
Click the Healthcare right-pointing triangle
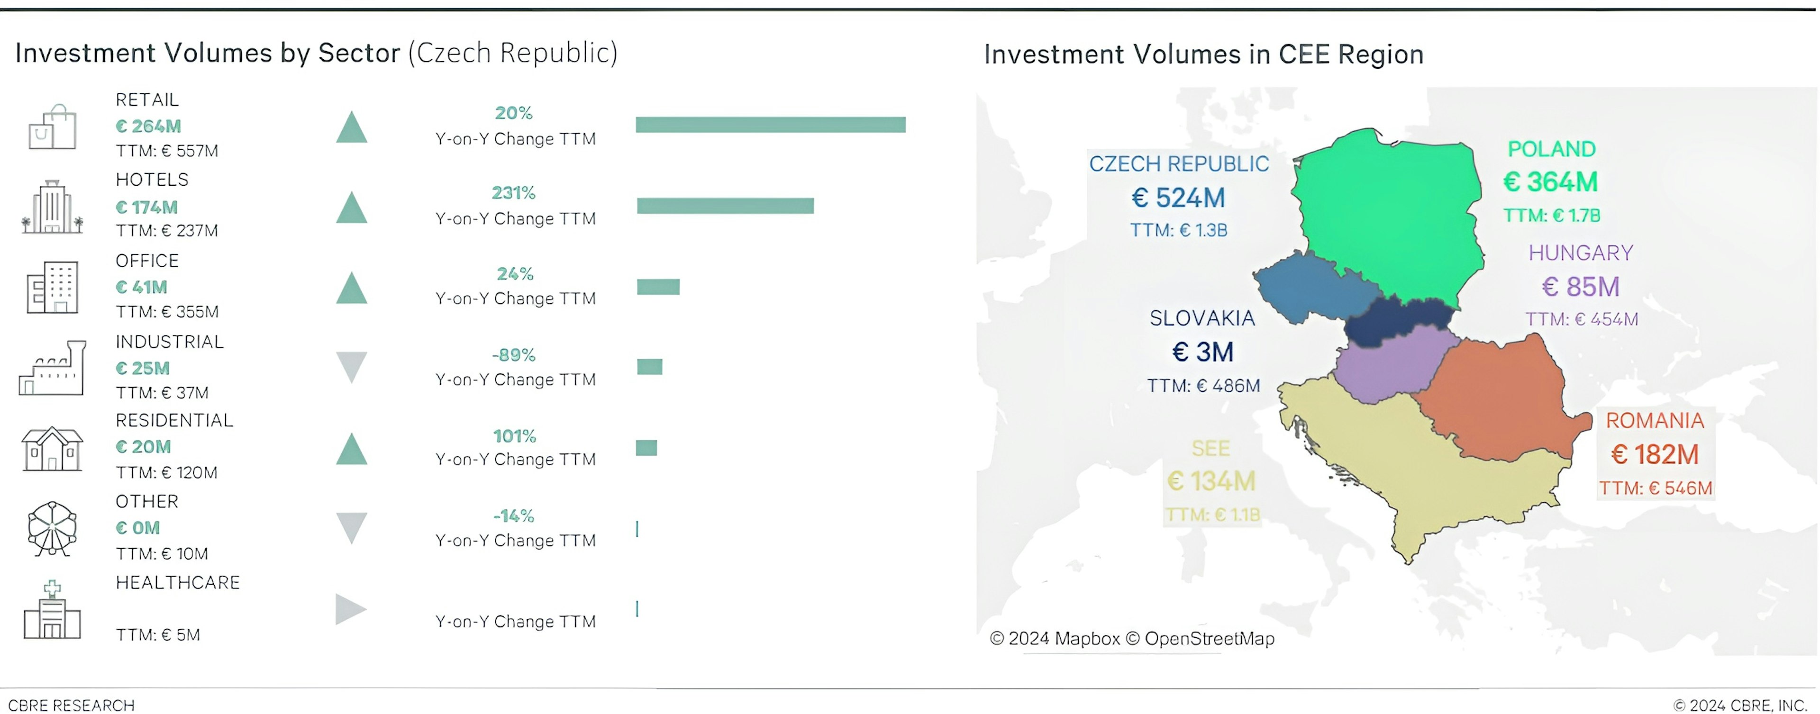coord(351,609)
